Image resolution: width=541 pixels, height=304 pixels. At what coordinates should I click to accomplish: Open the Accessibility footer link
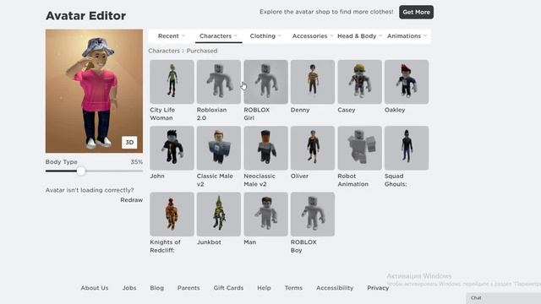335,288
